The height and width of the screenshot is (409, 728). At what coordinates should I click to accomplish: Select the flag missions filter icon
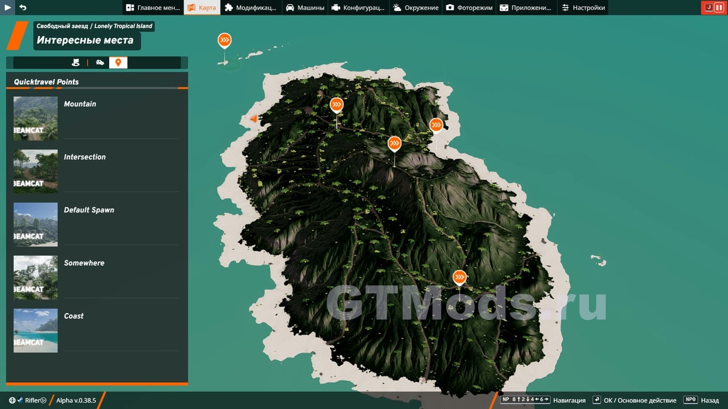tap(76, 63)
